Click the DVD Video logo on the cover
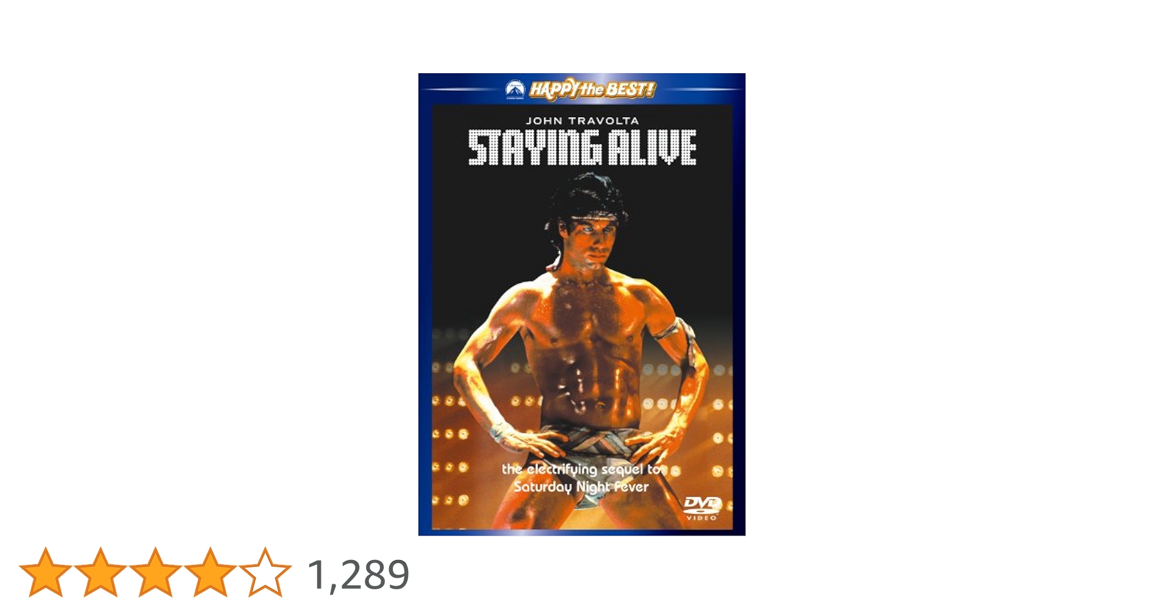Viewport: 1165px width, 610px height. point(702,508)
